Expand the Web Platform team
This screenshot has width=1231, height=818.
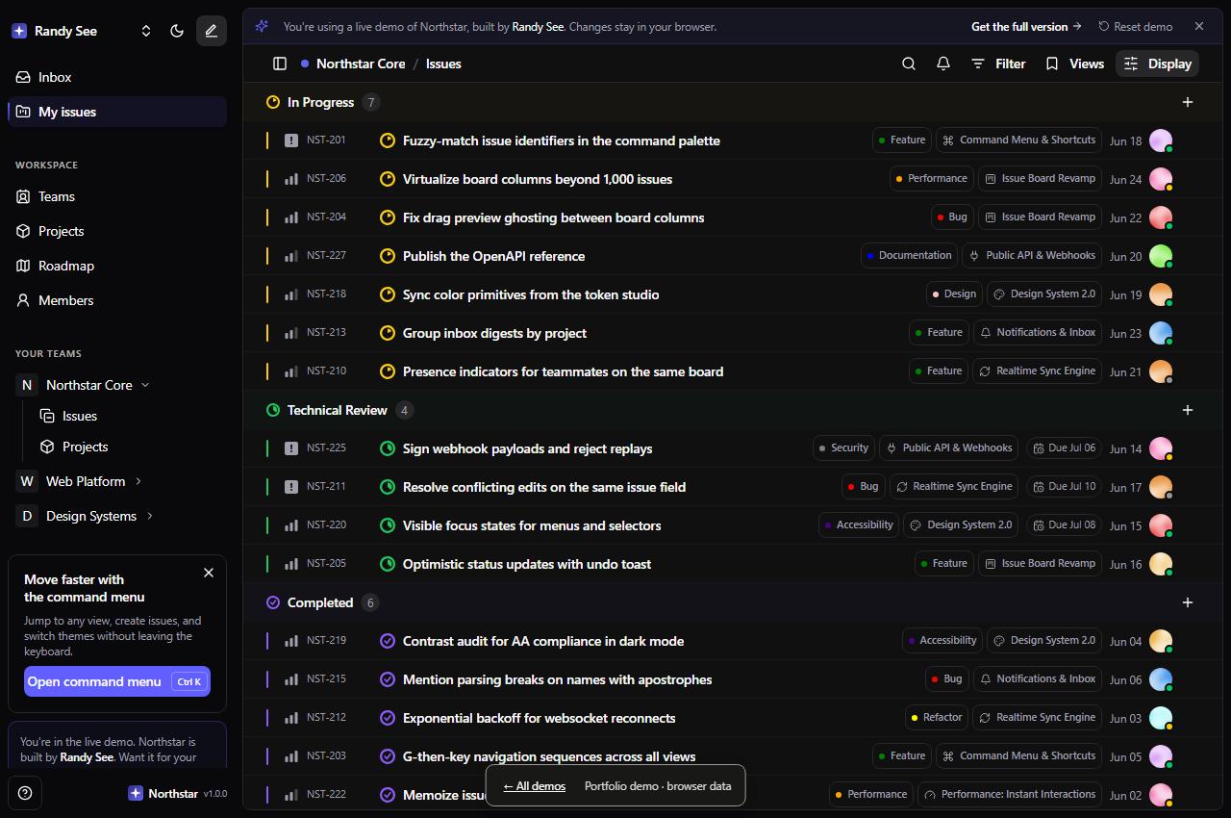click(138, 481)
